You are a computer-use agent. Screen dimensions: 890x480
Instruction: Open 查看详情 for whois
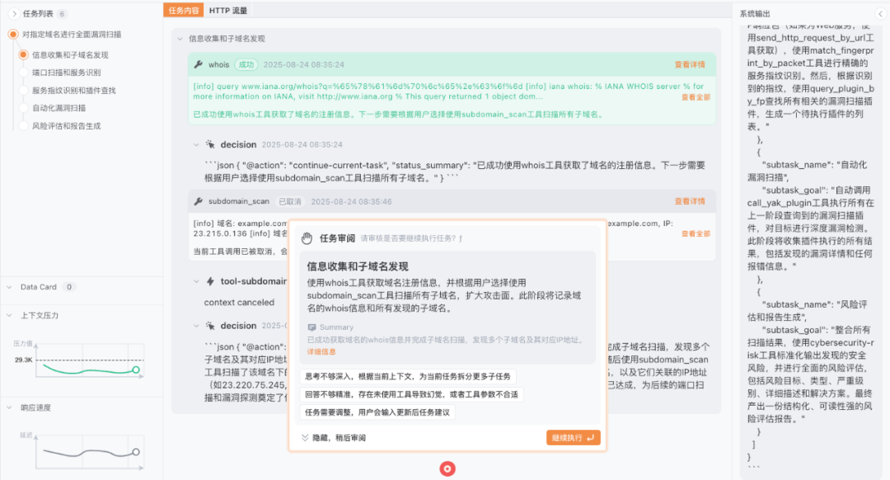690,65
